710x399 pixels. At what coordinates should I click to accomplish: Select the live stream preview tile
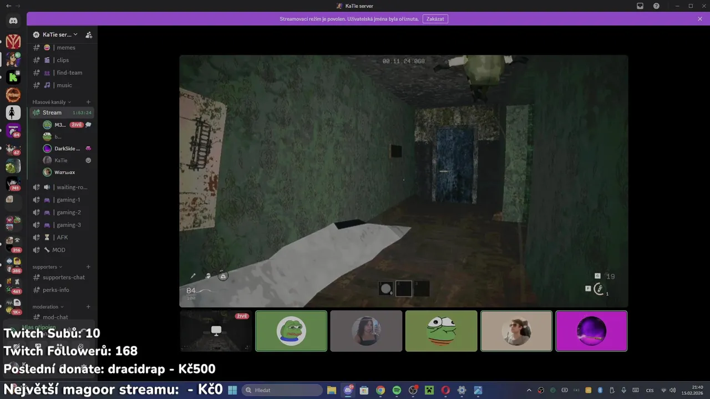click(x=216, y=331)
